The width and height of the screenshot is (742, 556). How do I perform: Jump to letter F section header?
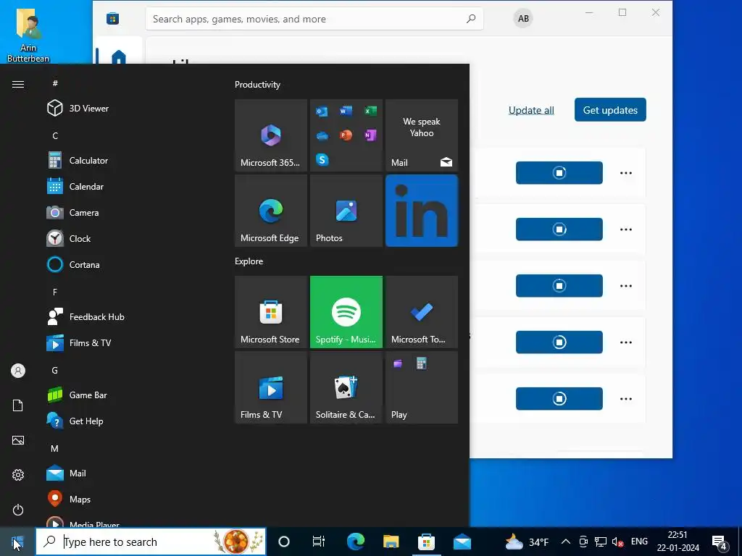[55, 292]
